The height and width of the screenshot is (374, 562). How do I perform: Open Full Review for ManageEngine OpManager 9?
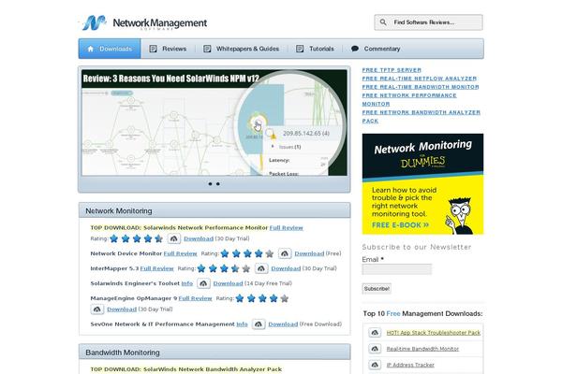[196, 298]
